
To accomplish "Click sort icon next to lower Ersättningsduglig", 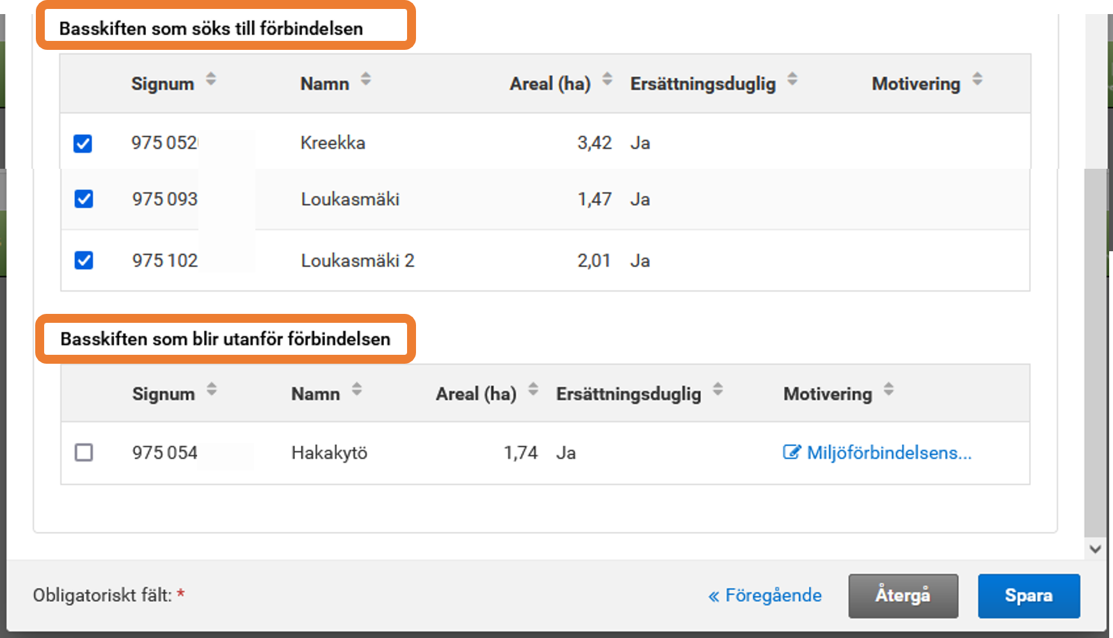I will 718,390.
